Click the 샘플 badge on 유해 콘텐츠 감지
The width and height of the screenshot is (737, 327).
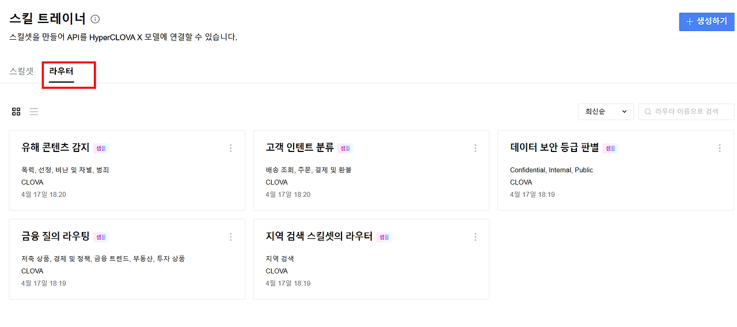click(x=101, y=149)
